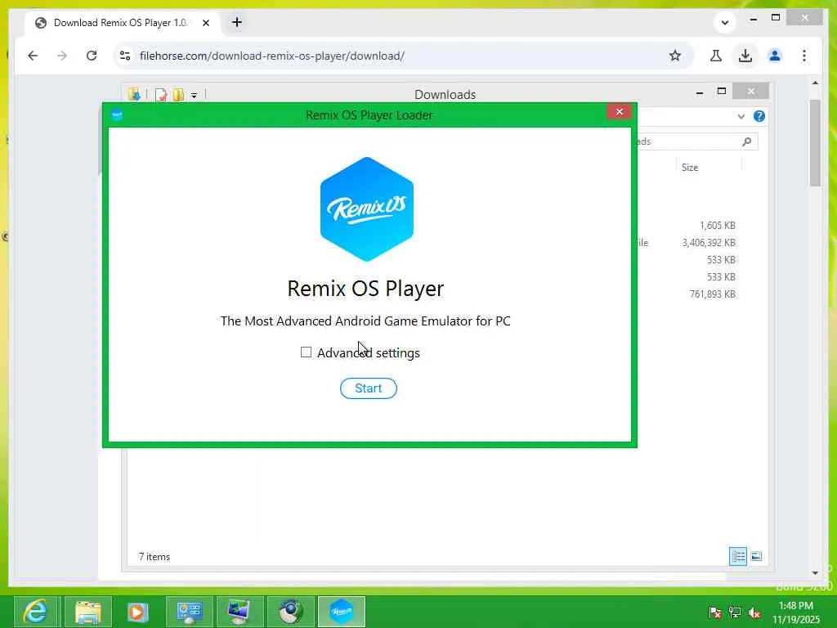837x628 pixels.
Task: Open the Control Panel taskbar icon
Action: point(189,612)
